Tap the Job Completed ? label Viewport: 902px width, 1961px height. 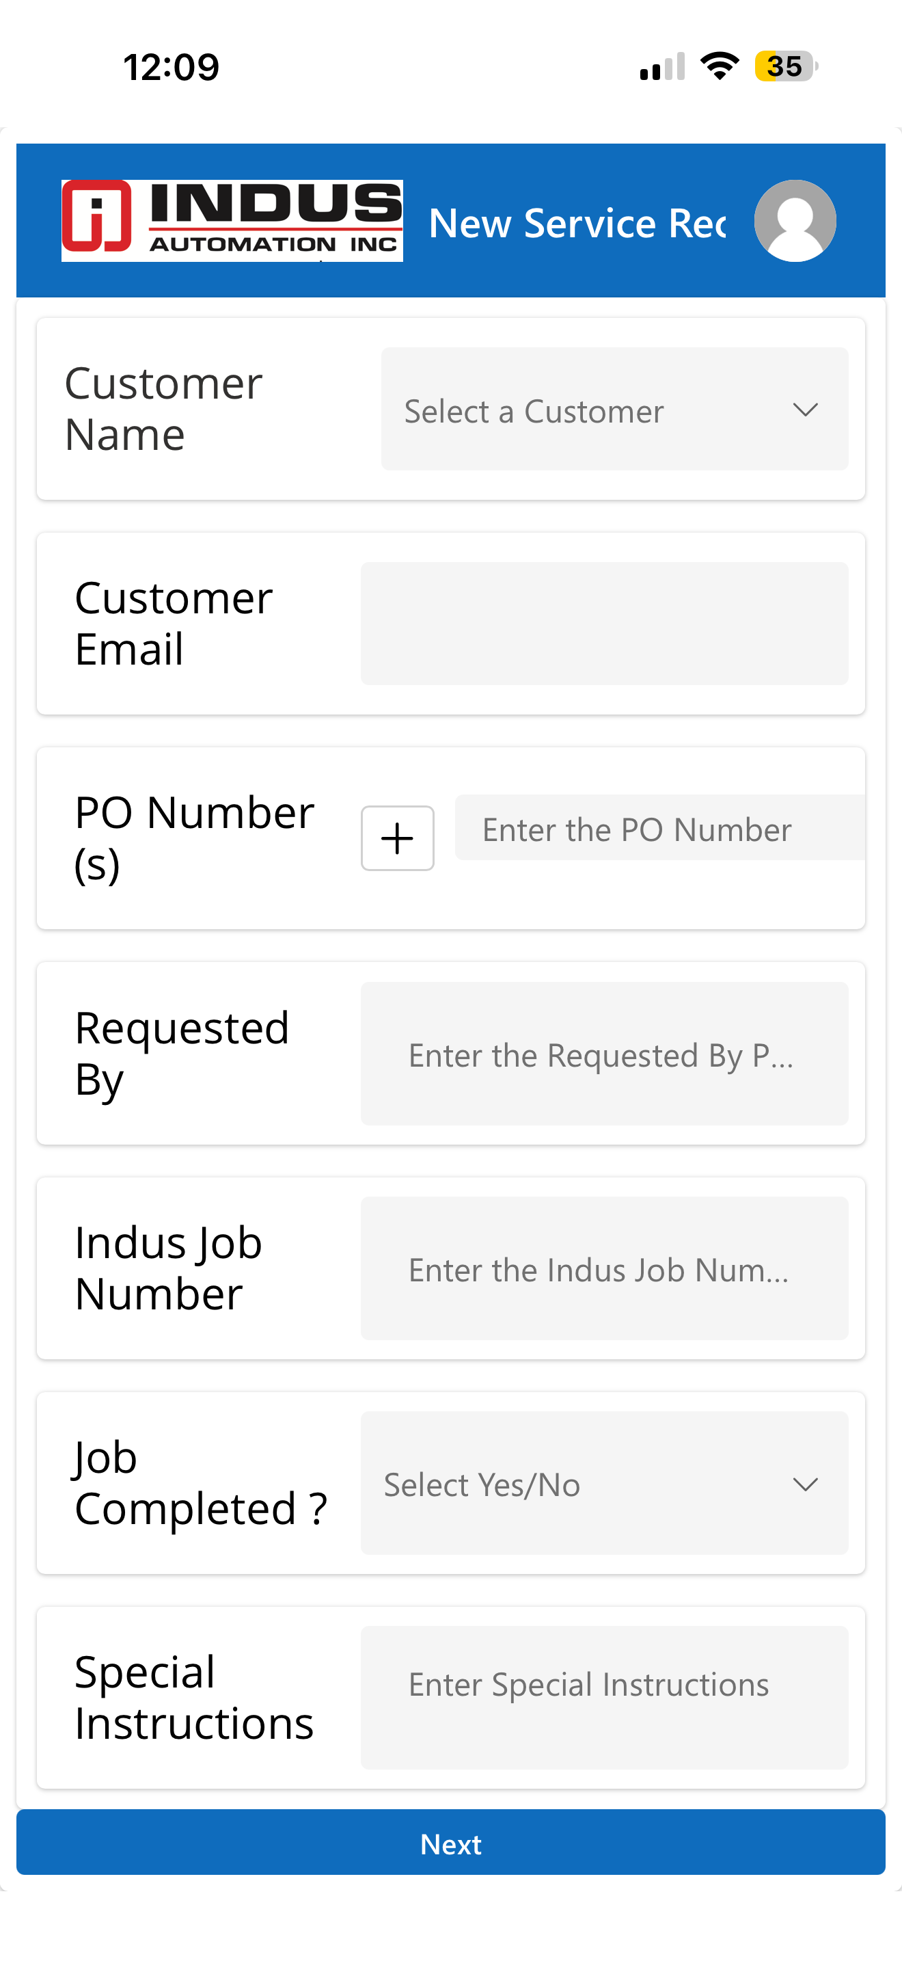pyautogui.click(x=200, y=1483)
